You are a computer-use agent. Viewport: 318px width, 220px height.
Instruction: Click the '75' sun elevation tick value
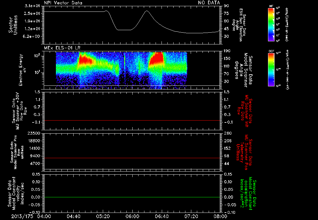pyautogui.click(x=226, y=13)
